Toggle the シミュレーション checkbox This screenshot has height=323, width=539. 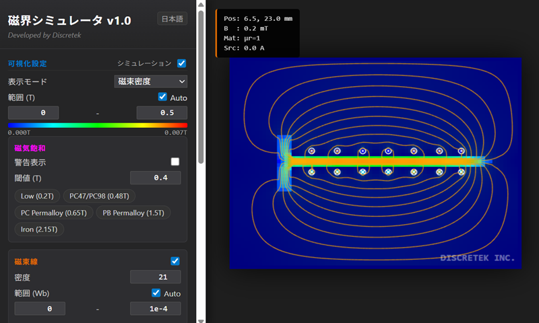181,63
